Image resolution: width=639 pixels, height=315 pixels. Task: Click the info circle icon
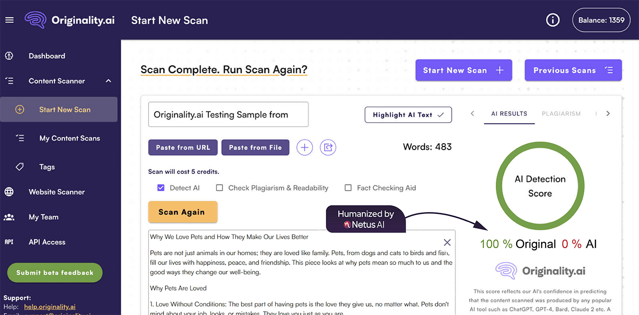tap(553, 20)
